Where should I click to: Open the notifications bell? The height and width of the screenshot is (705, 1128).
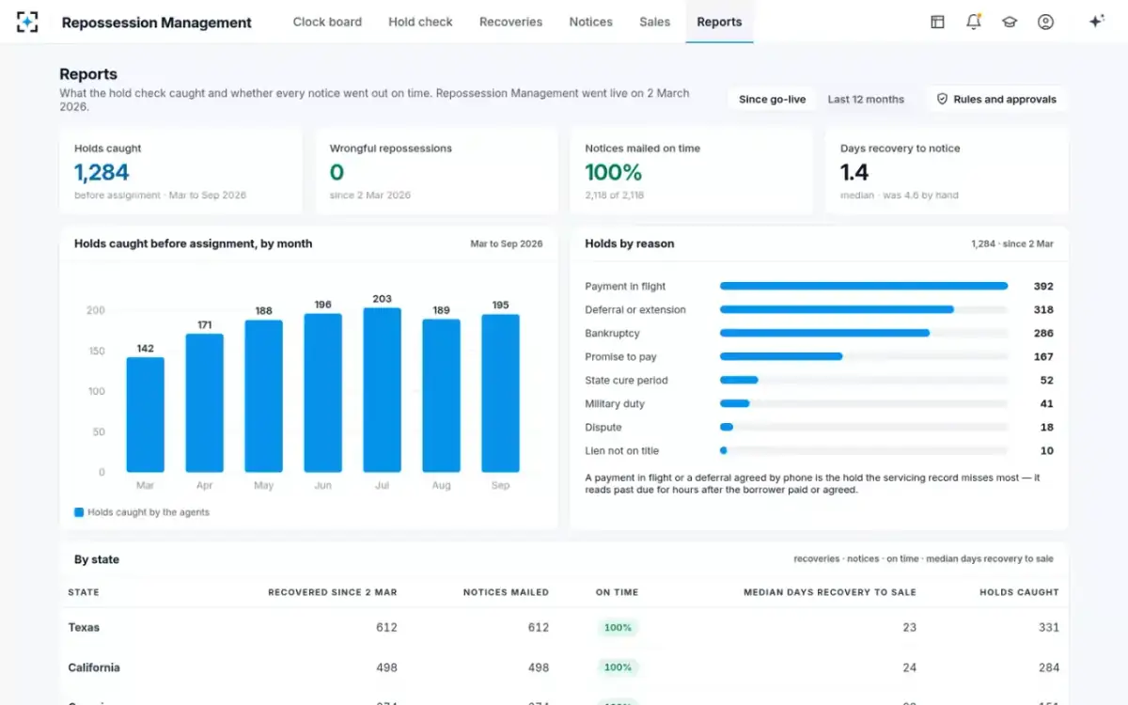tap(974, 22)
